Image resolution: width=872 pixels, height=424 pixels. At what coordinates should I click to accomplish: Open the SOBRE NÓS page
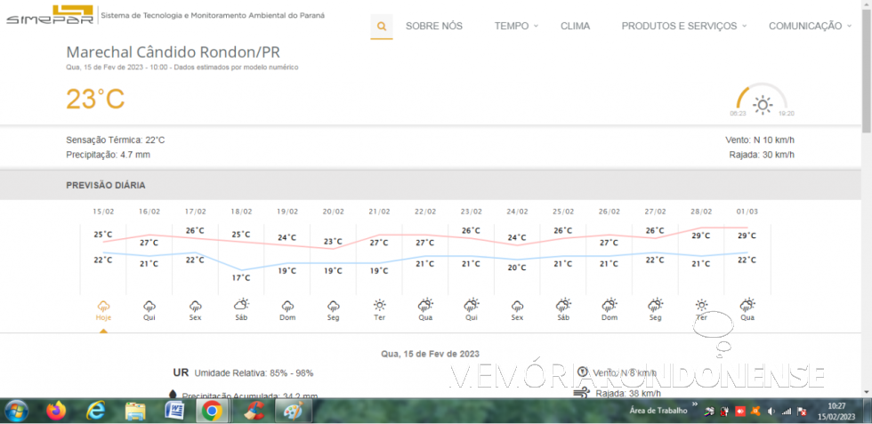433,27
